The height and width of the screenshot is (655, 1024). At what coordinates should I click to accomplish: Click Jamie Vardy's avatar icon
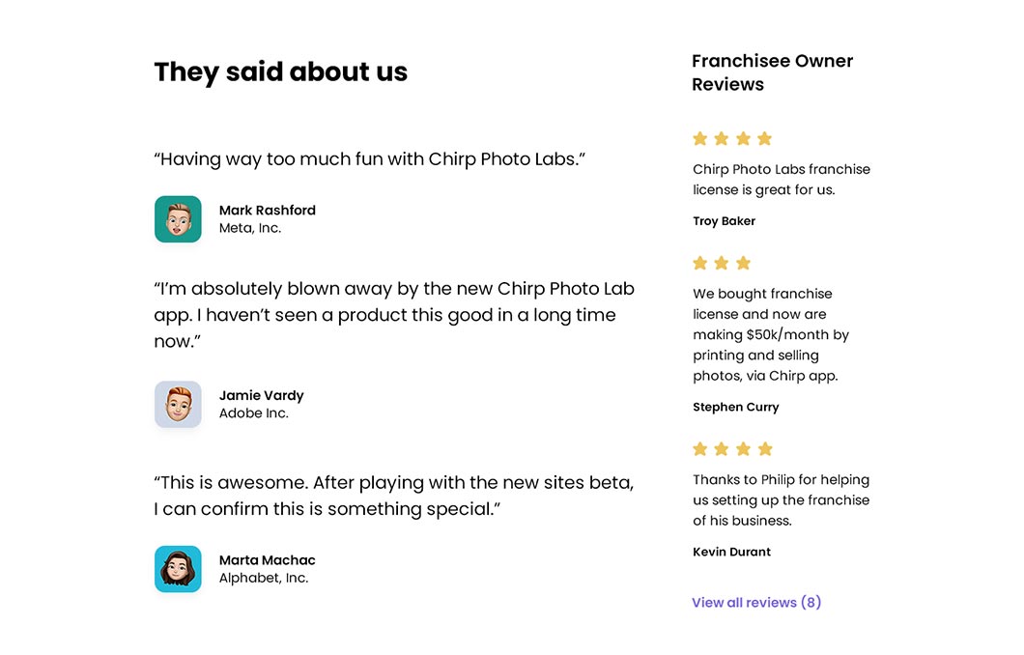pos(178,404)
